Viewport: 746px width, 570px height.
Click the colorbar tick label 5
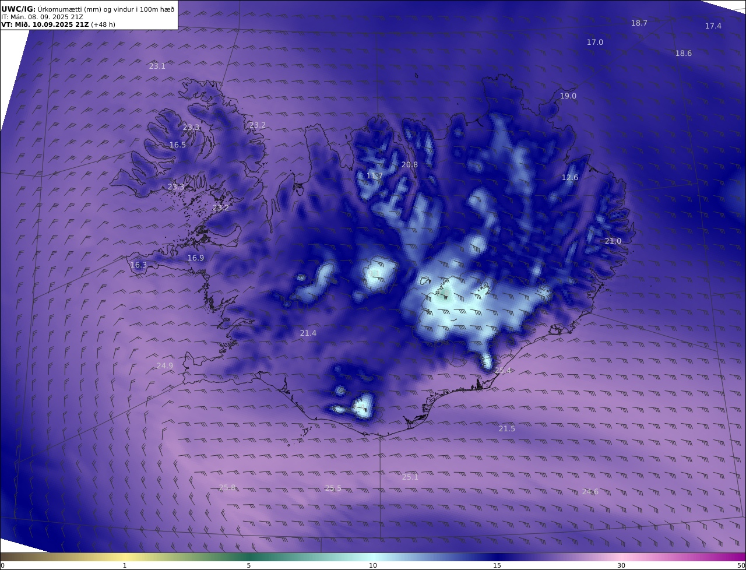click(249, 565)
